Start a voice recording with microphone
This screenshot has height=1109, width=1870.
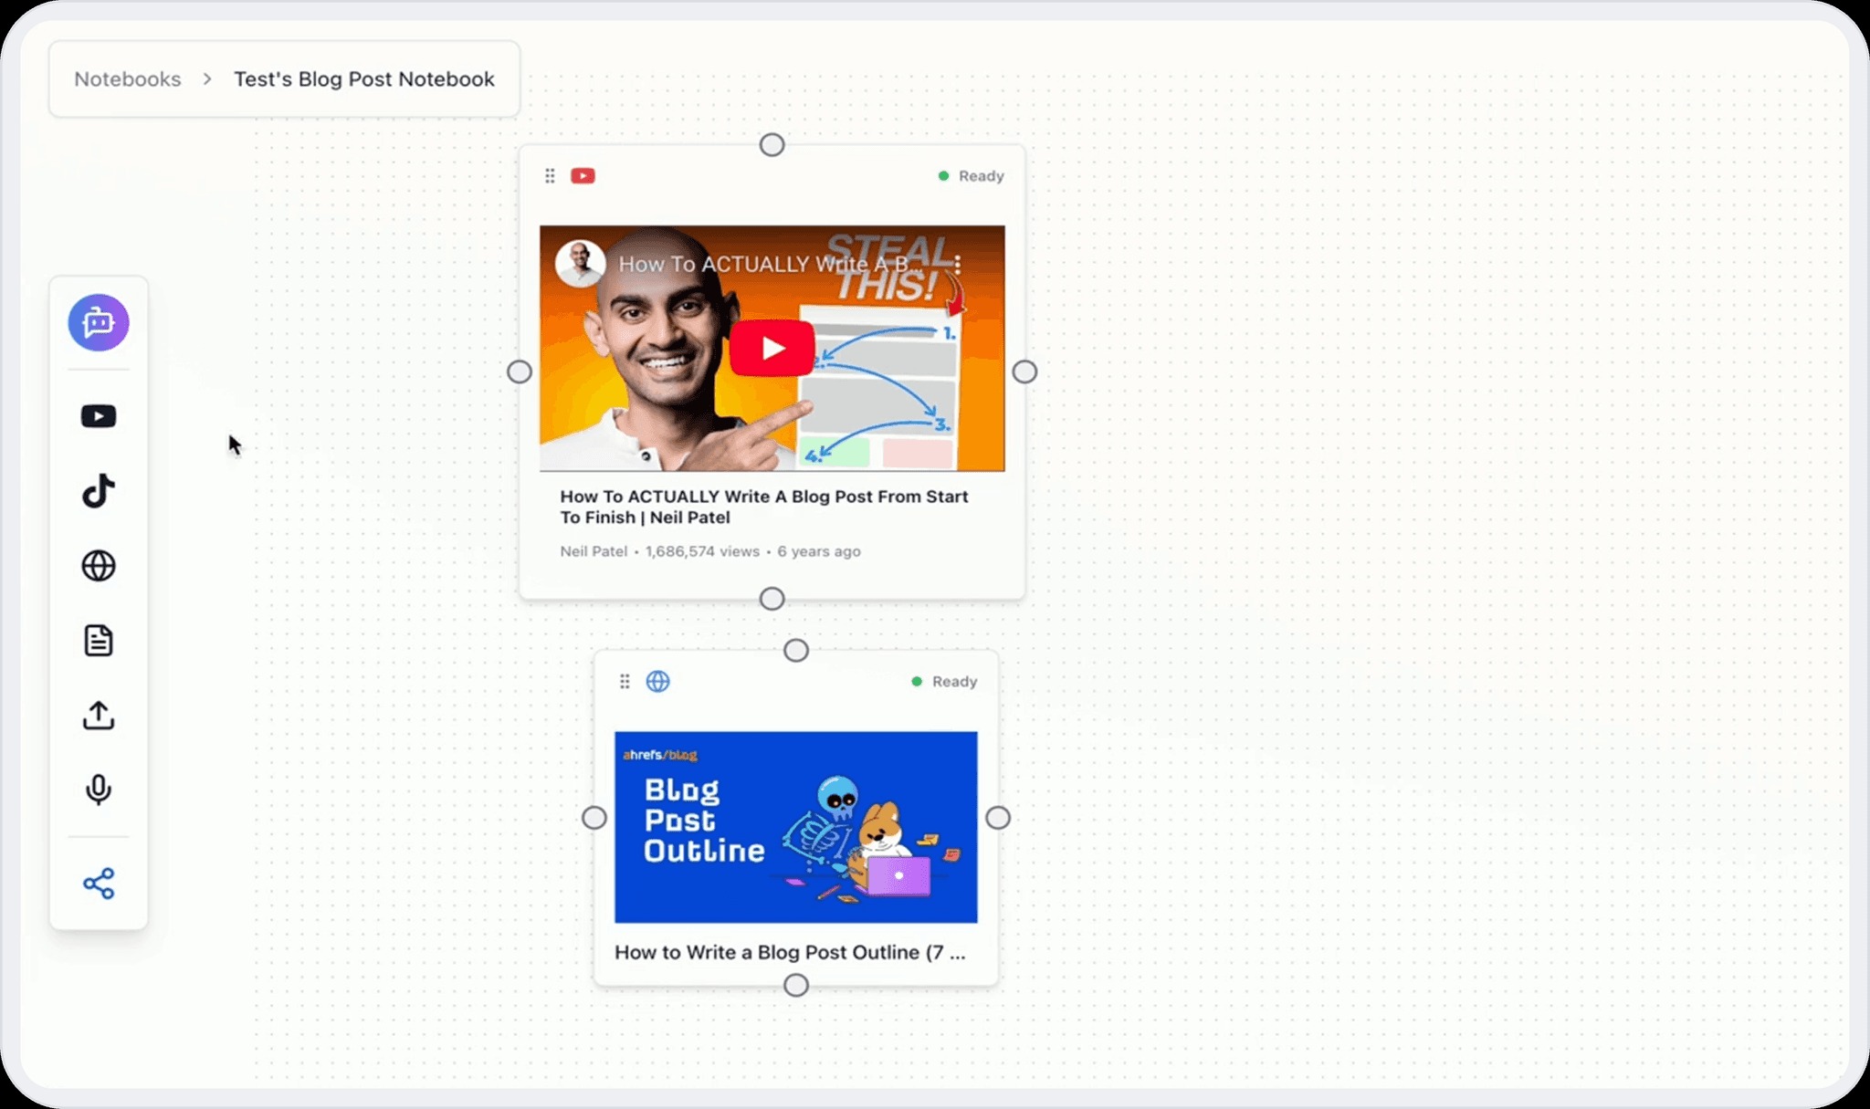coord(99,790)
